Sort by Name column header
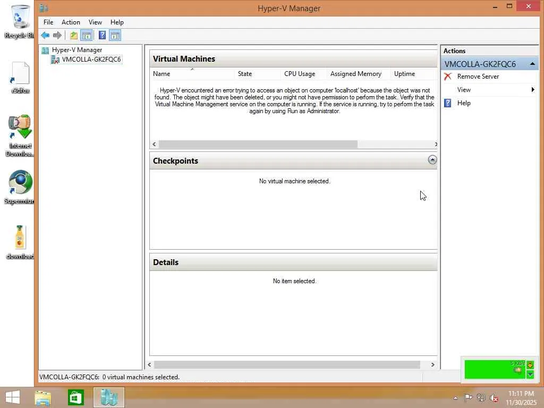Screen dimensions: 544x408 click(x=192, y=74)
